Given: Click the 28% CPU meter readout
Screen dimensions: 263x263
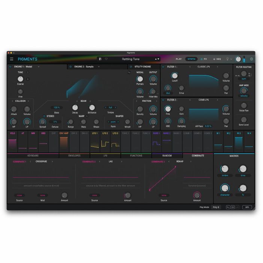Looking at the screenshot, I should pyautogui.click(x=247, y=207).
